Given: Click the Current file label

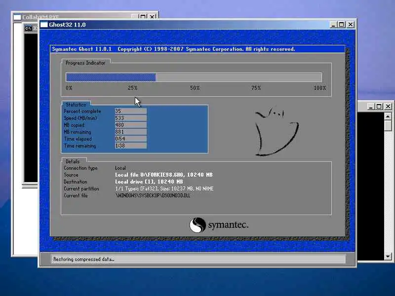Looking at the screenshot, I should [x=76, y=195].
